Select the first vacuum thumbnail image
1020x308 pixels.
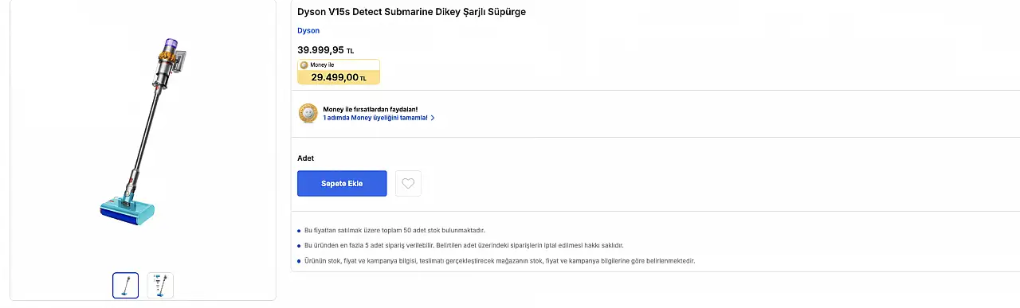tap(126, 286)
